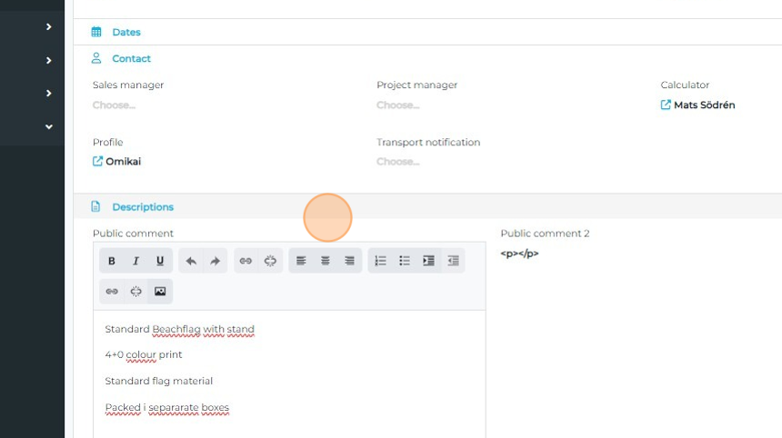Screen dimensions: 782x438
Task: Insert a numbered list
Action: pos(380,261)
